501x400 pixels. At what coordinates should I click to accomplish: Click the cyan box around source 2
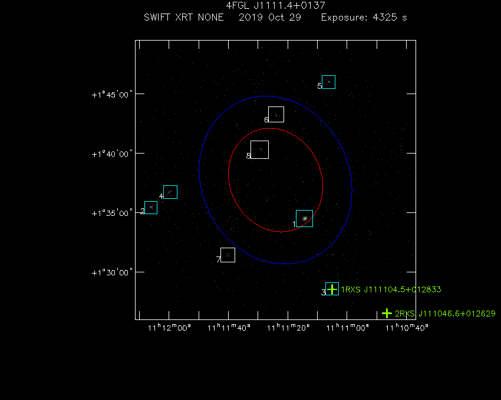[x=151, y=208]
